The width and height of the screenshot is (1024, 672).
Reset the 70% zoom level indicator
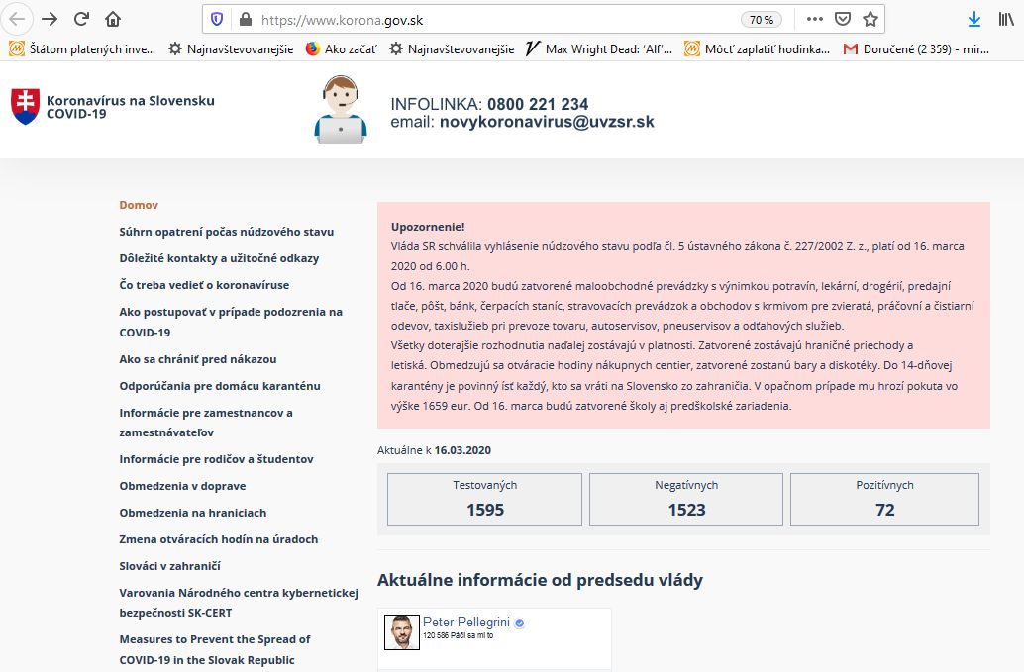761,20
